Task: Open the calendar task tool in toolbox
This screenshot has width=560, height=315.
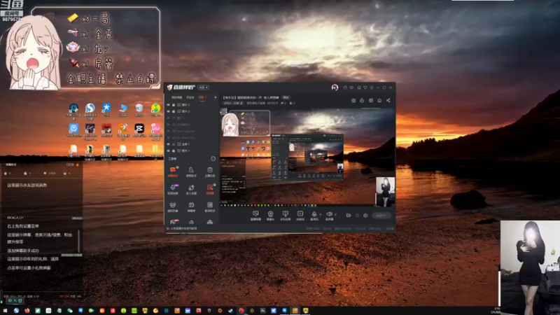Action: (x=209, y=171)
